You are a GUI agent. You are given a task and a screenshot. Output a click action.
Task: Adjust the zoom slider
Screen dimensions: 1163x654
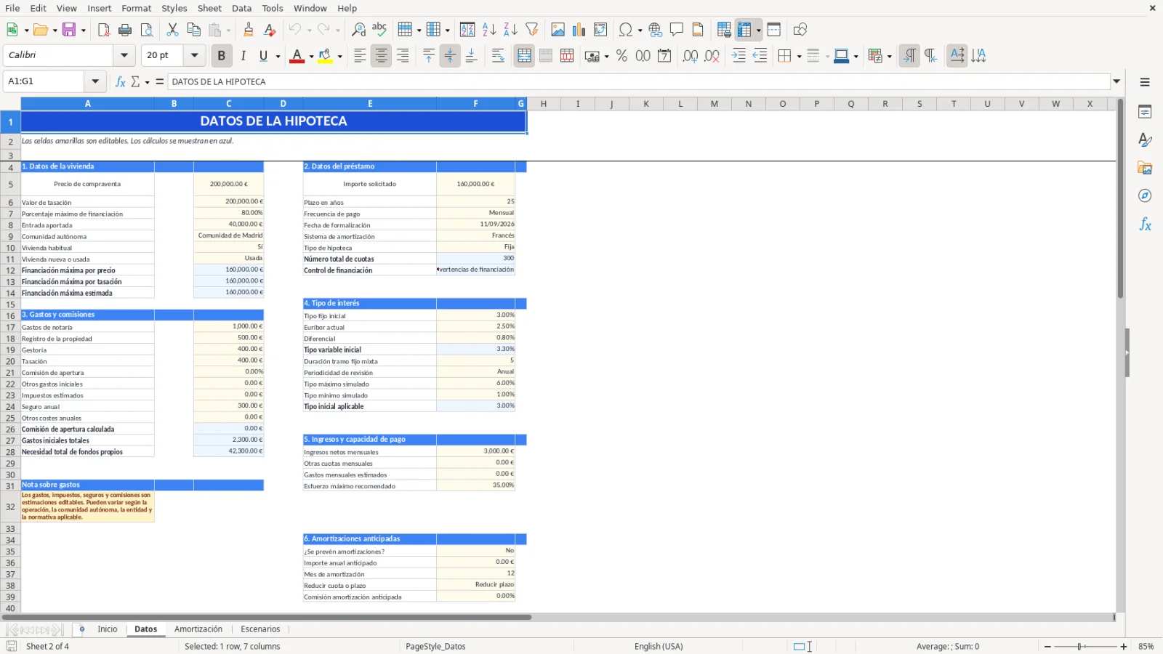tap(1080, 646)
